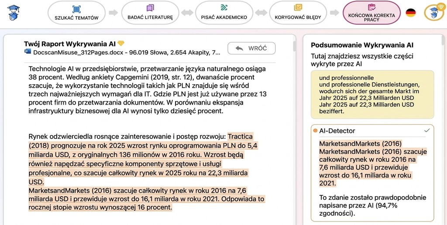Select the yellow German-text detection card
The image size is (447, 225).
372,95
